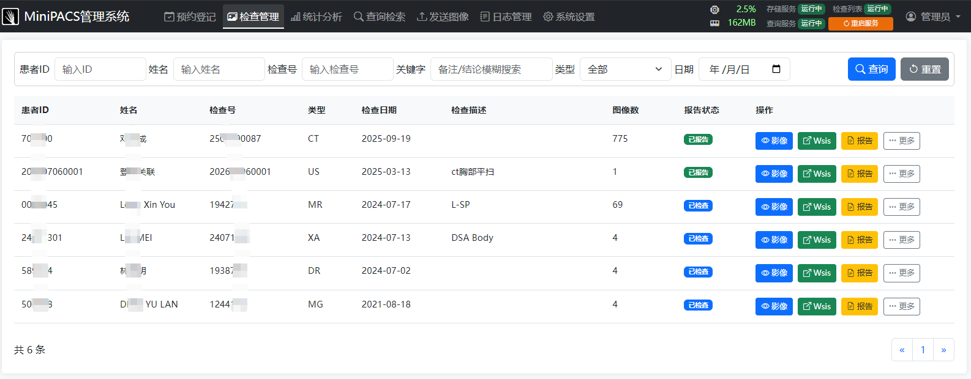Open Wsis viewer for the MR exam
971x379 pixels.
(817, 207)
